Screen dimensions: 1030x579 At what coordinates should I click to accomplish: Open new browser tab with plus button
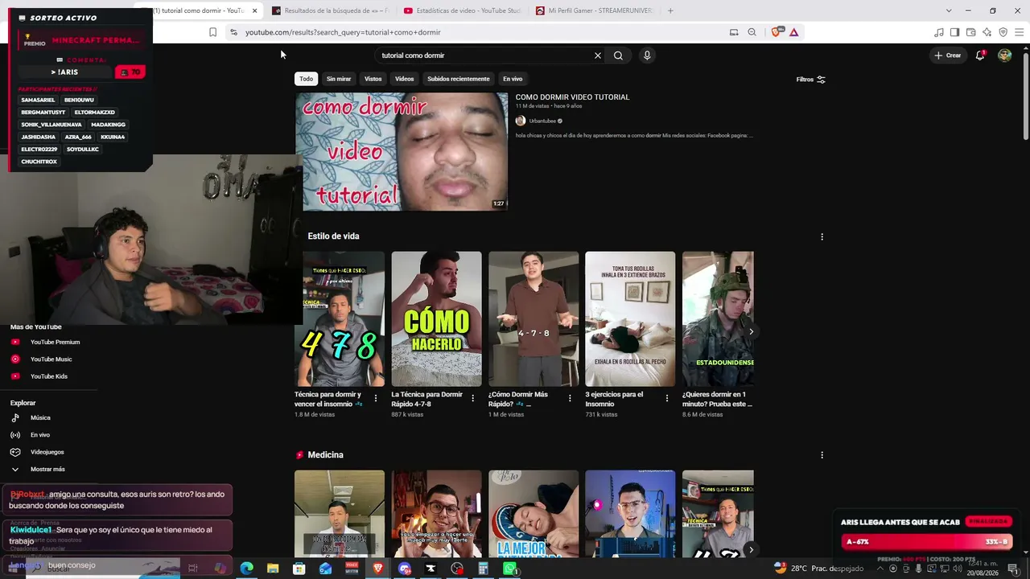[670, 10]
